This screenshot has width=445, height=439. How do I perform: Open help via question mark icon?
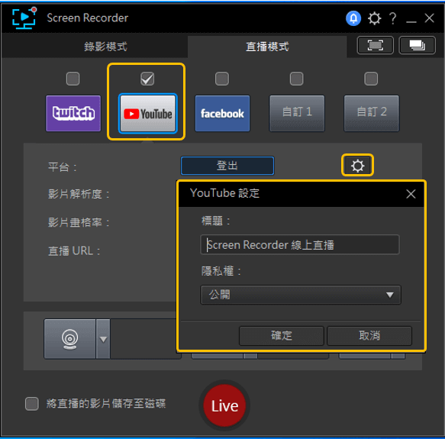pyautogui.click(x=393, y=18)
